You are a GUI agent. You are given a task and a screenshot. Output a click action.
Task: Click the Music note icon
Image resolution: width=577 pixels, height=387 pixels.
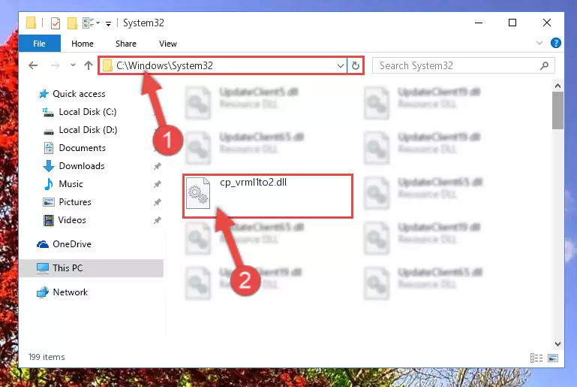click(x=48, y=184)
